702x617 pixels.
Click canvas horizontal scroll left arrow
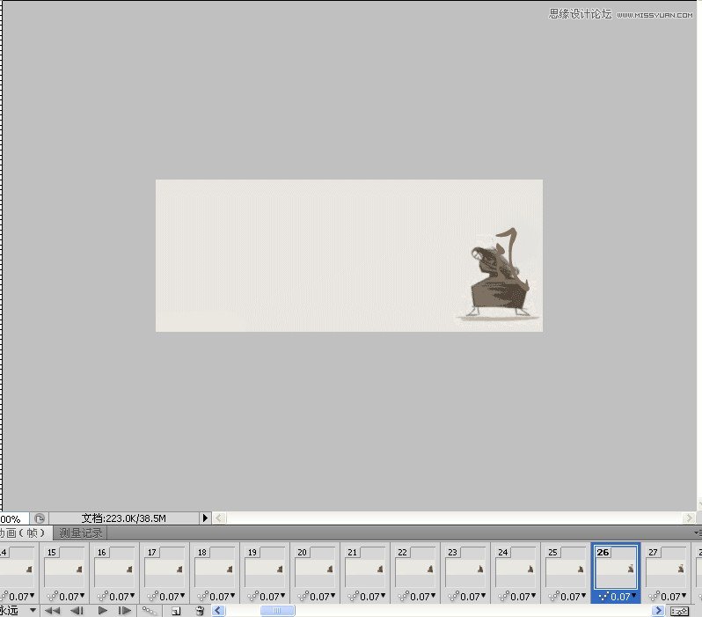(x=219, y=518)
